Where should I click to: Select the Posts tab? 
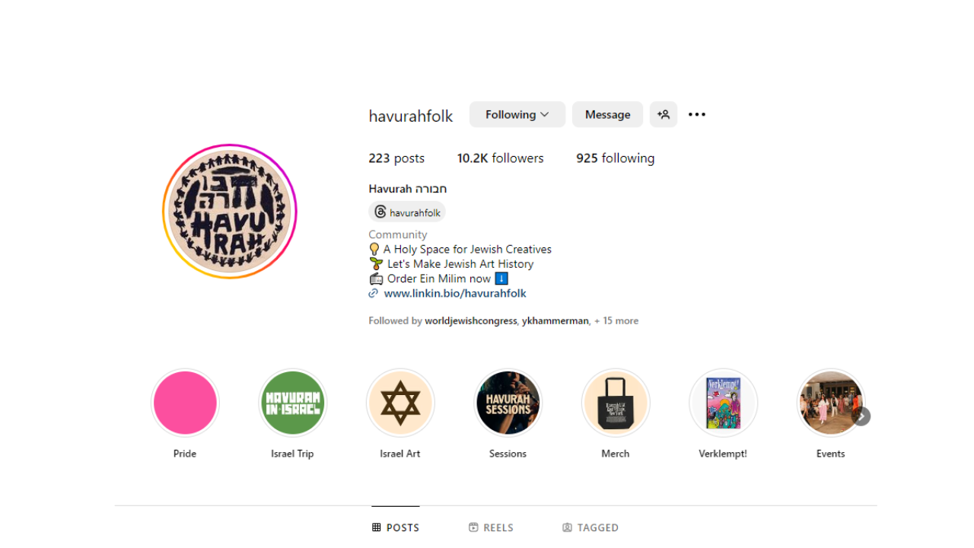(396, 527)
